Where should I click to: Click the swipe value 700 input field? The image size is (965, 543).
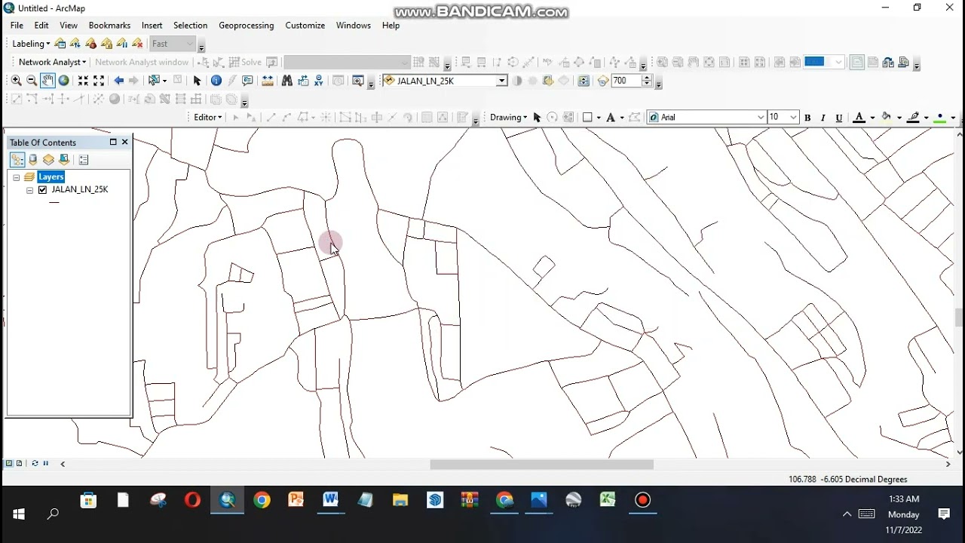pos(626,81)
